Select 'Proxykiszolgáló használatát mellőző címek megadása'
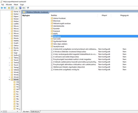 click(x=72, y=59)
